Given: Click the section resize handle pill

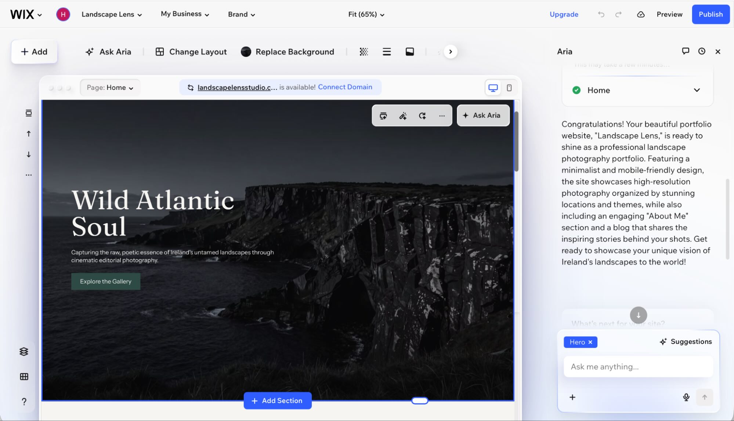Looking at the screenshot, I should click(420, 400).
